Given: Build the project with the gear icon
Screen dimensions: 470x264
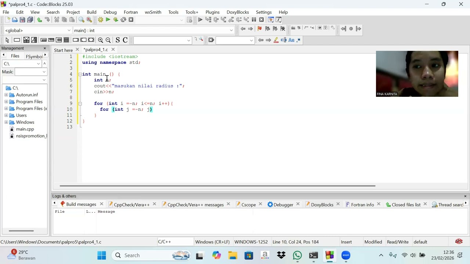Looking at the screenshot, I should (x=100, y=20).
